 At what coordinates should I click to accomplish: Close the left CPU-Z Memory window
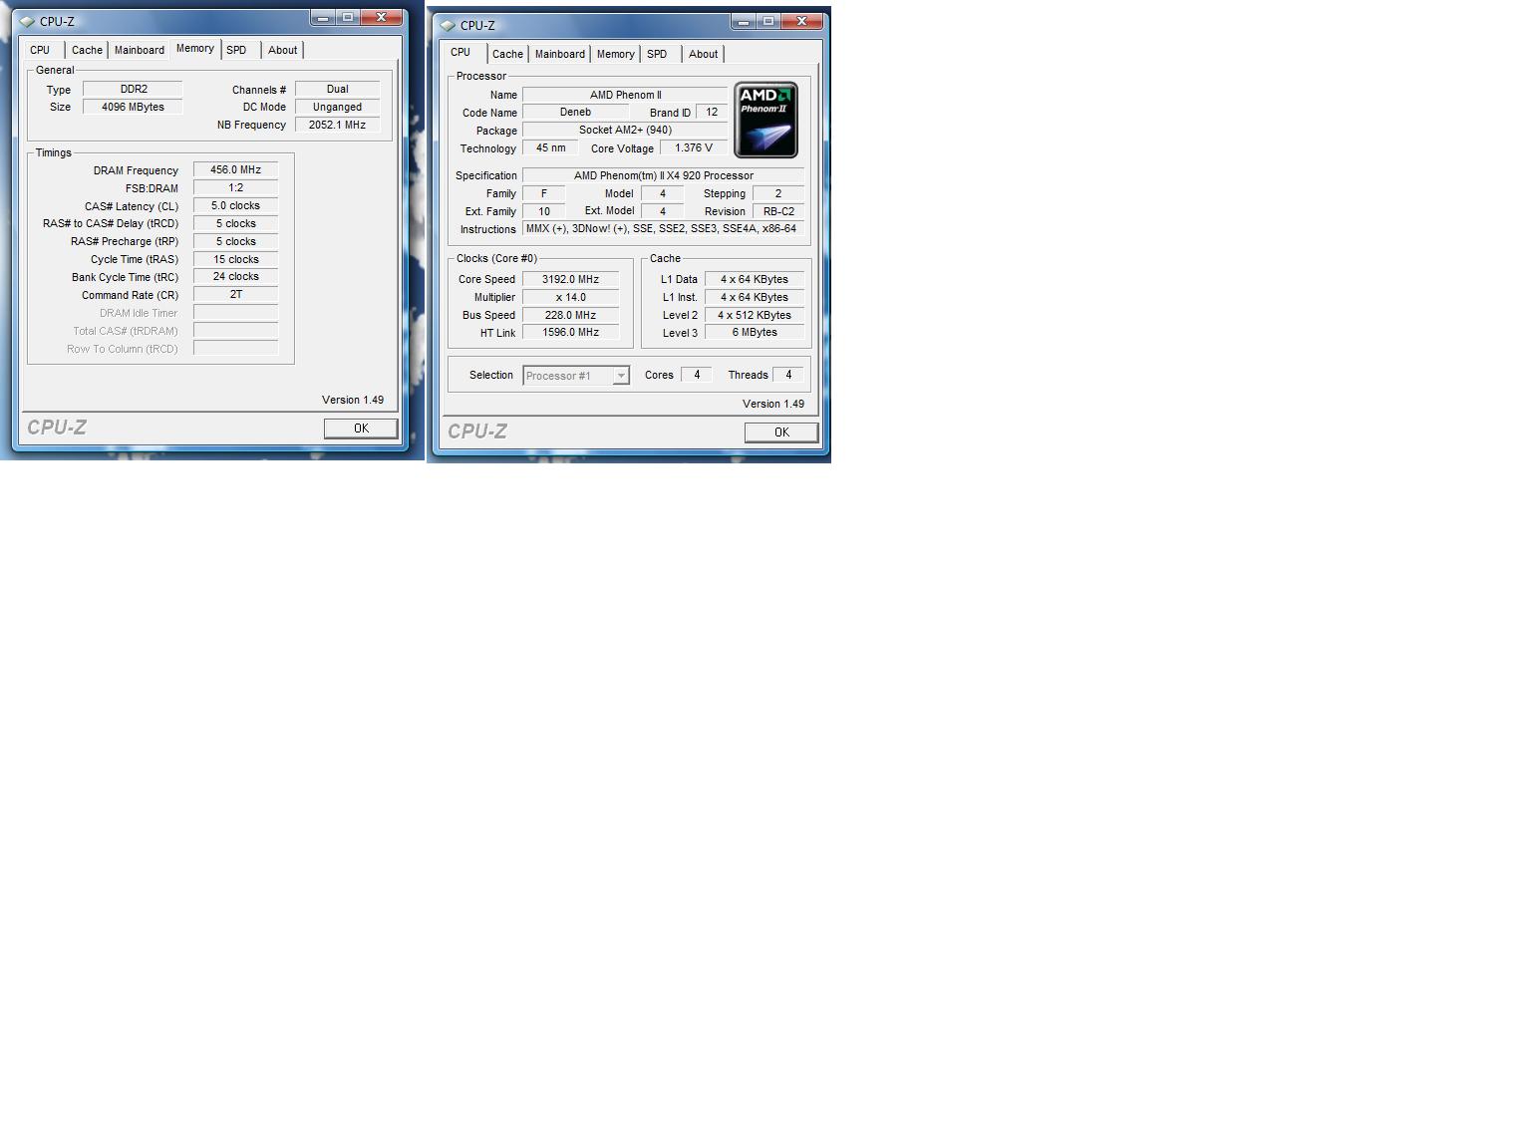381,18
